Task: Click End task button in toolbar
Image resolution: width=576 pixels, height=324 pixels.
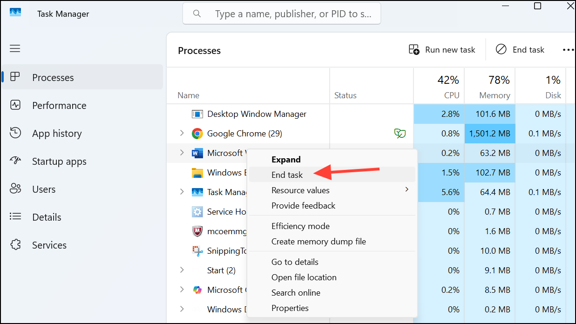Action: click(x=520, y=50)
